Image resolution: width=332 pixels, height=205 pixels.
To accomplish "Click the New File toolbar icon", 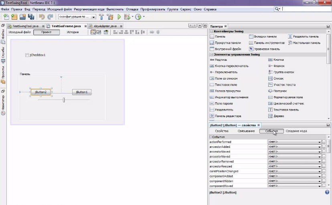I will click(6, 17).
